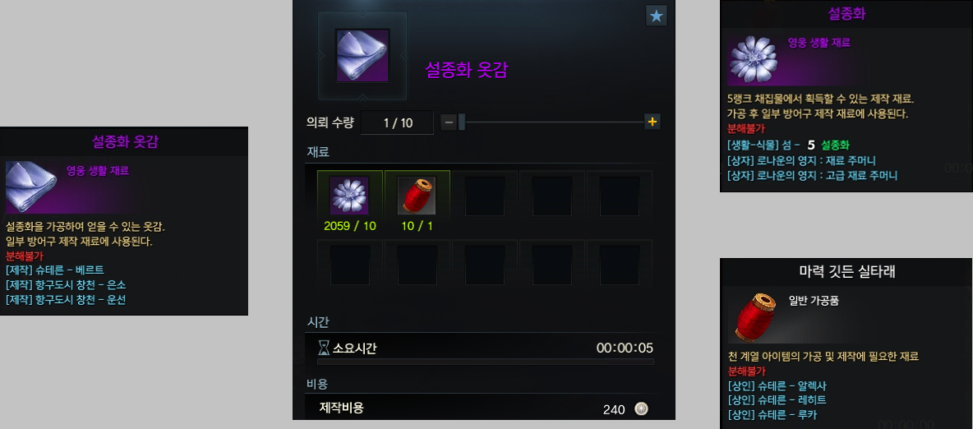Click the cloth icon in left tooltip
This screenshot has width=973, height=429.
click(x=32, y=187)
